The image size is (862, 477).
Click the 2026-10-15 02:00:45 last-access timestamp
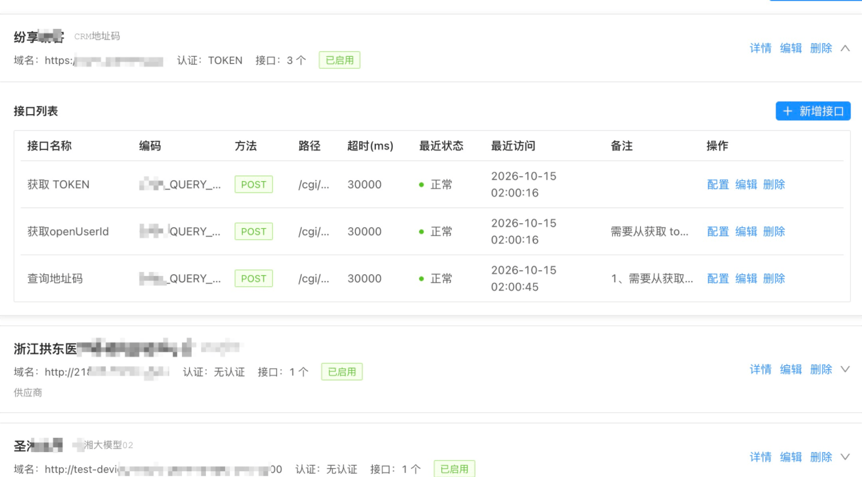pos(524,279)
